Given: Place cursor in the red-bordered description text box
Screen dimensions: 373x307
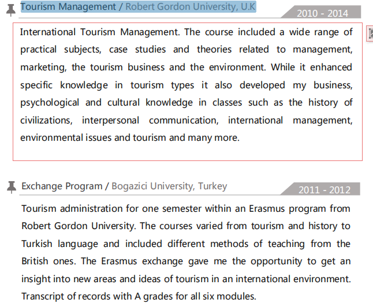Looking at the screenshot, I should pyautogui.click(x=186, y=85).
